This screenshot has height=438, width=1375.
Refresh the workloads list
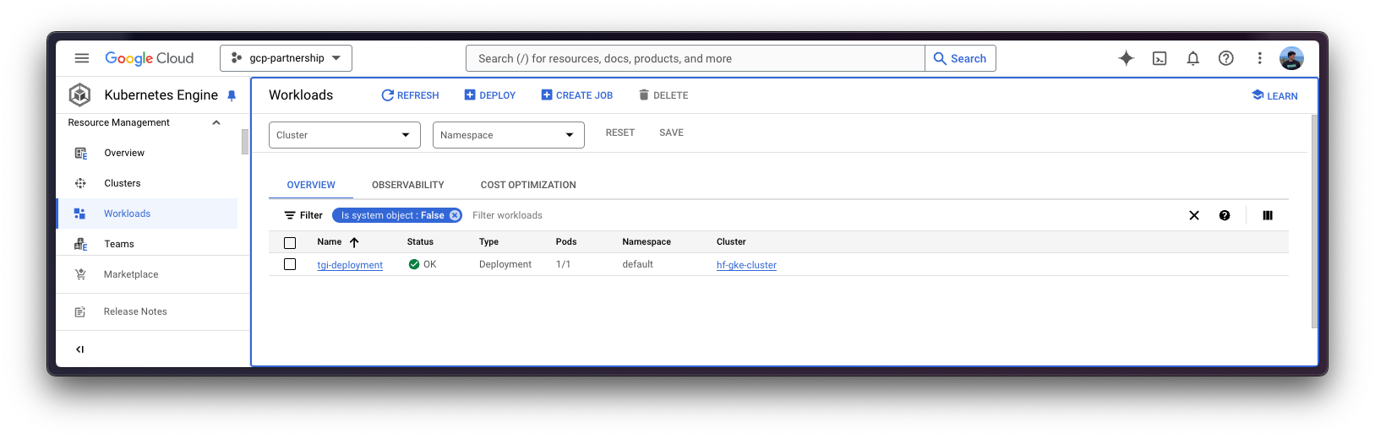click(x=410, y=95)
